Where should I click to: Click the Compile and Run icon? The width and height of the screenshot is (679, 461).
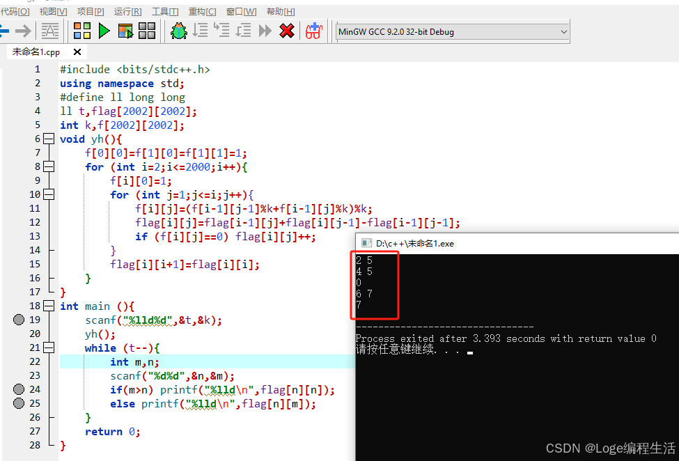coord(125,31)
